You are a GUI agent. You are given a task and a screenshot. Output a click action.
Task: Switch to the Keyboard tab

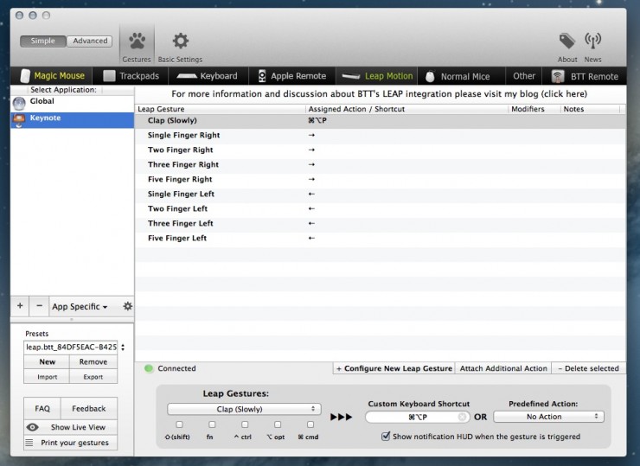click(207, 76)
